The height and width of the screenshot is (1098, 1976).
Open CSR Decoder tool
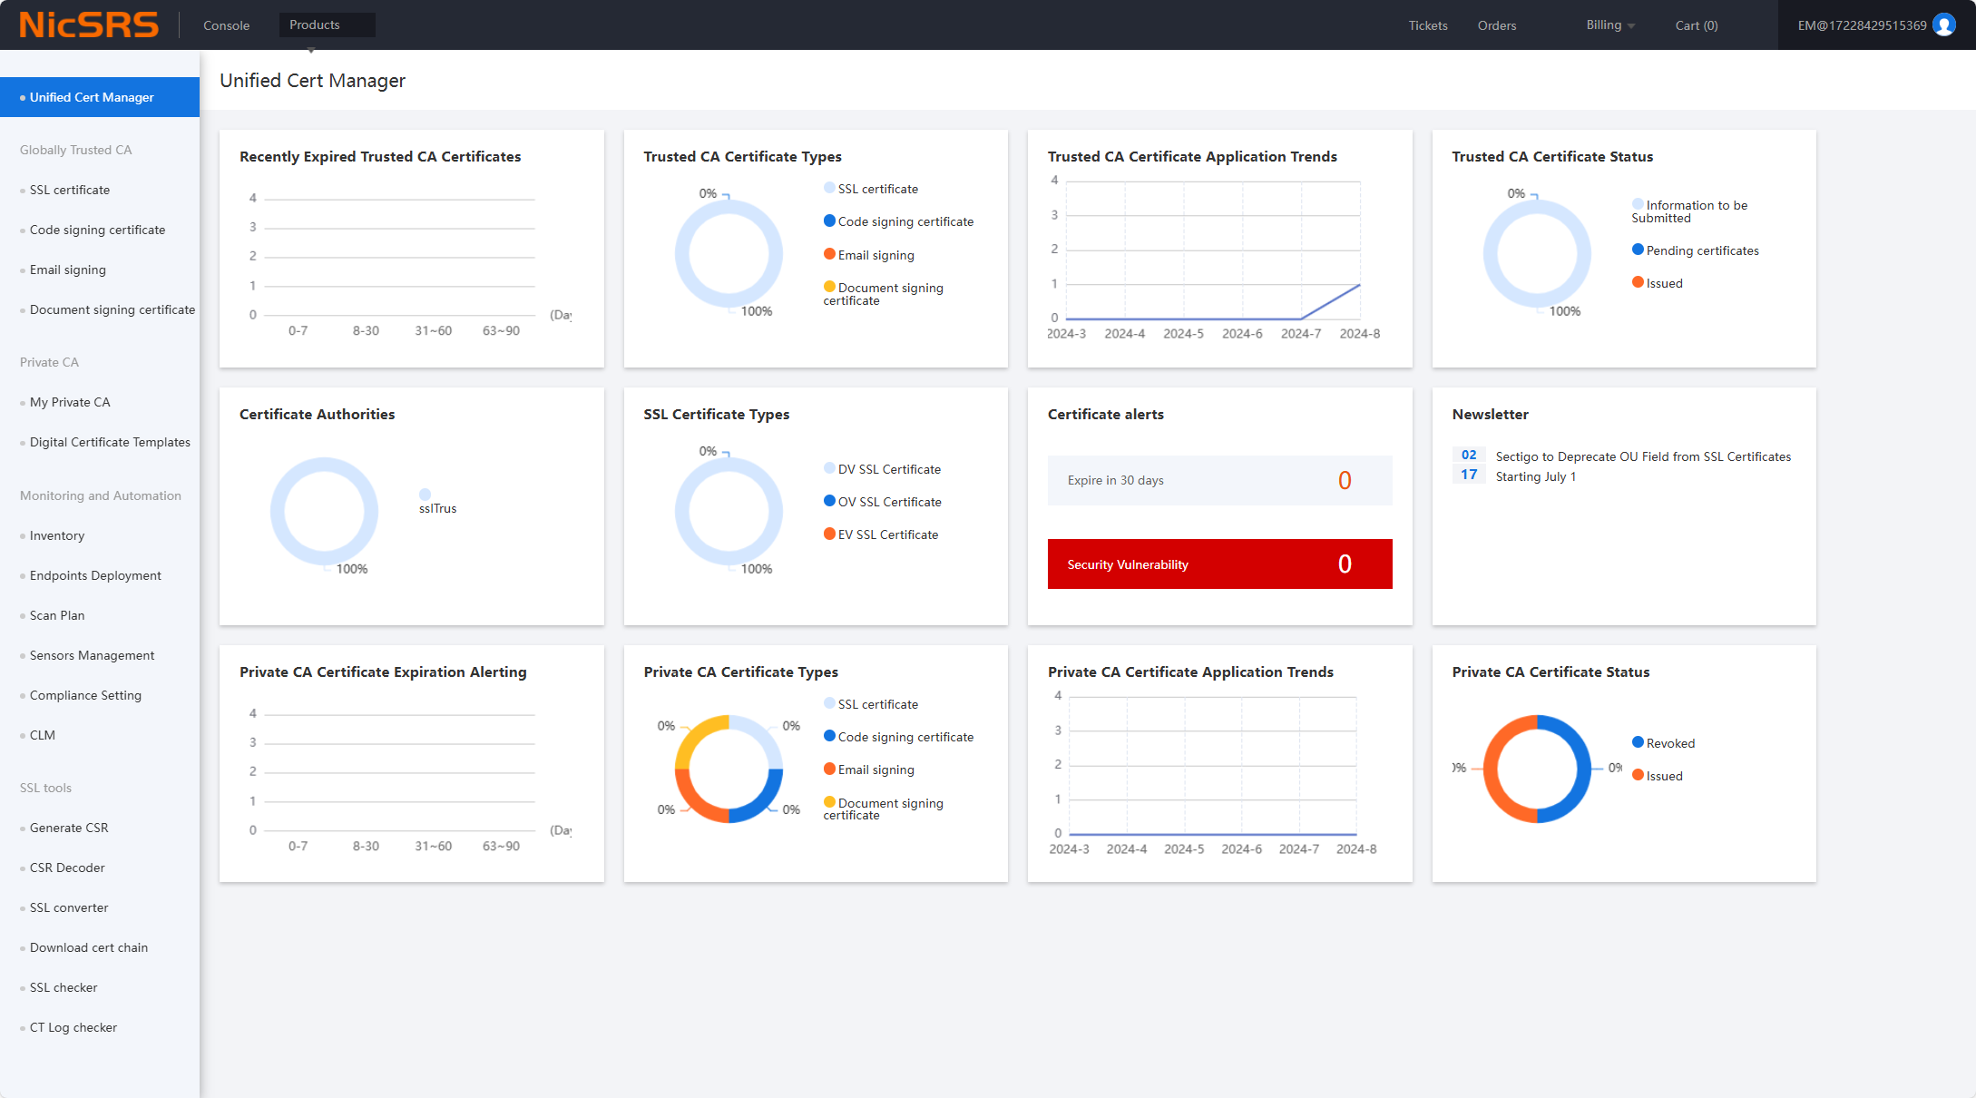[x=67, y=868]
